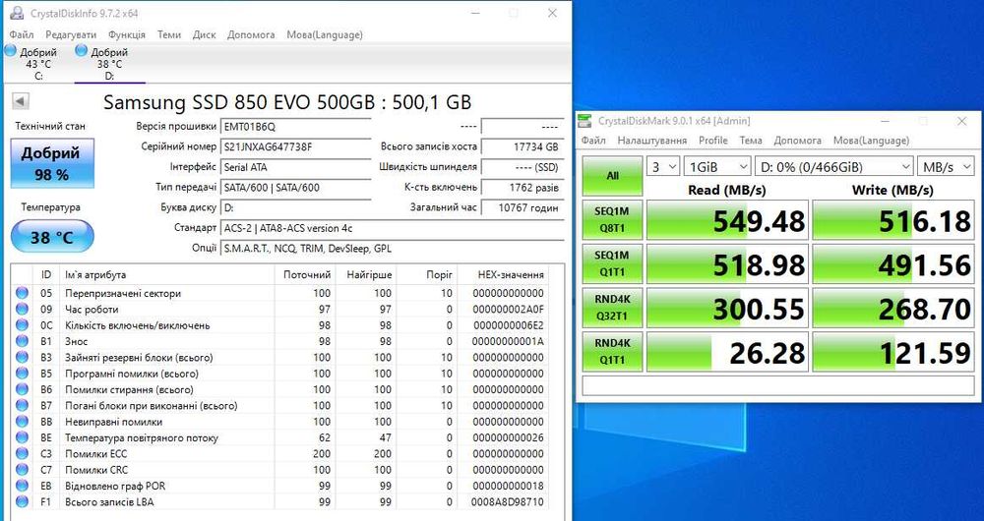The width and height of the screenshot is (984, 521).
Task: Click status icon of attribute 05 row
Action: tap(22, 293)
